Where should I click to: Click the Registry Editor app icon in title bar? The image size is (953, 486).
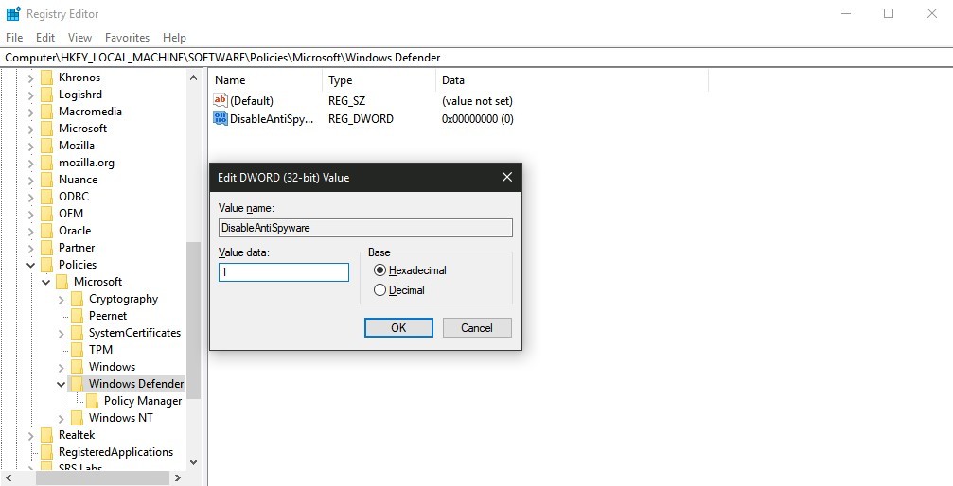tap(12, 14)
